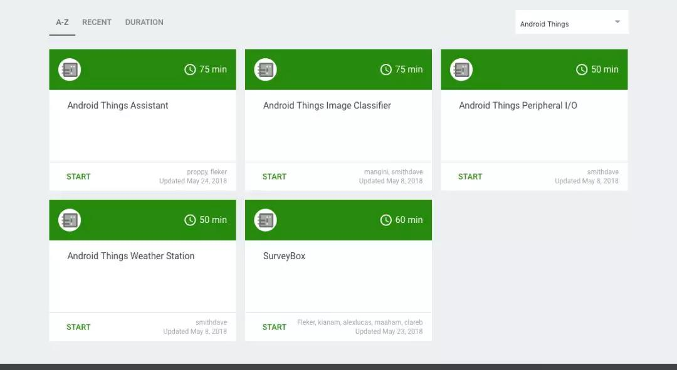Switch to the A-Z sorting tab
This screenshot has height=370, width=677.
click(x=62, y=22)
